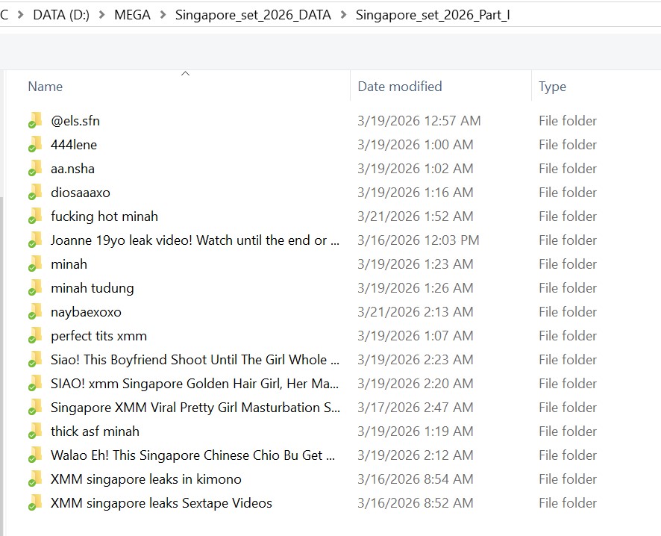Sort by the Type column header
661x536 pixels.
tap(552, 87)
